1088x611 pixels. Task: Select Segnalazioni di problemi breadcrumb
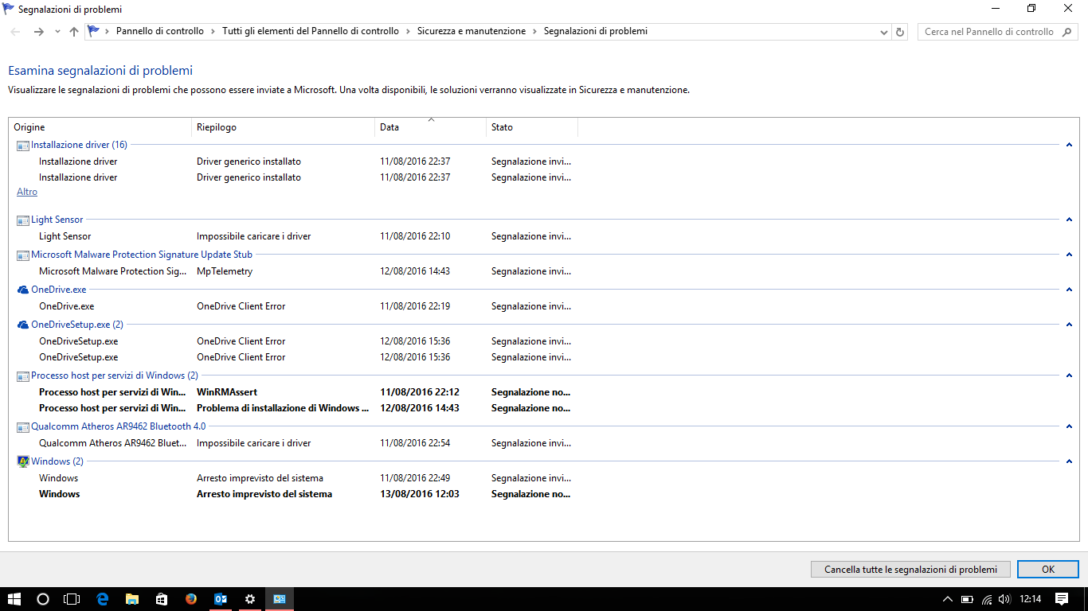tap(596, 31)
